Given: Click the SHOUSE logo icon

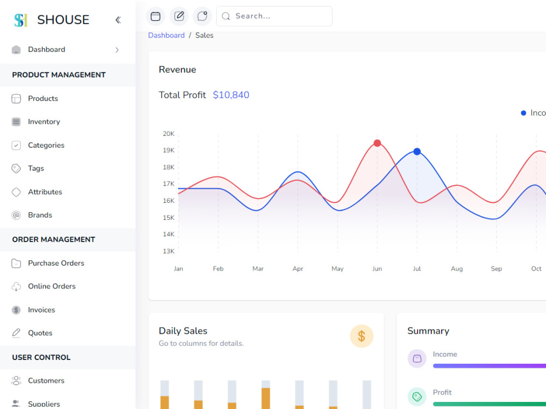Looking at the screenshot, I should click(x=21, y=20).
